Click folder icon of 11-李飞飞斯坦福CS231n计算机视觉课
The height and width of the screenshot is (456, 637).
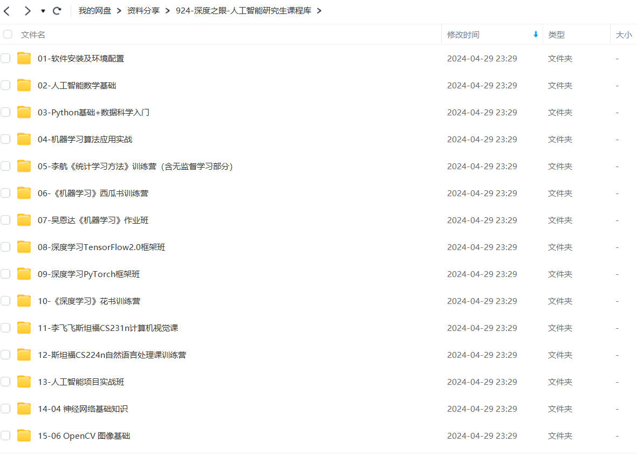24,328
